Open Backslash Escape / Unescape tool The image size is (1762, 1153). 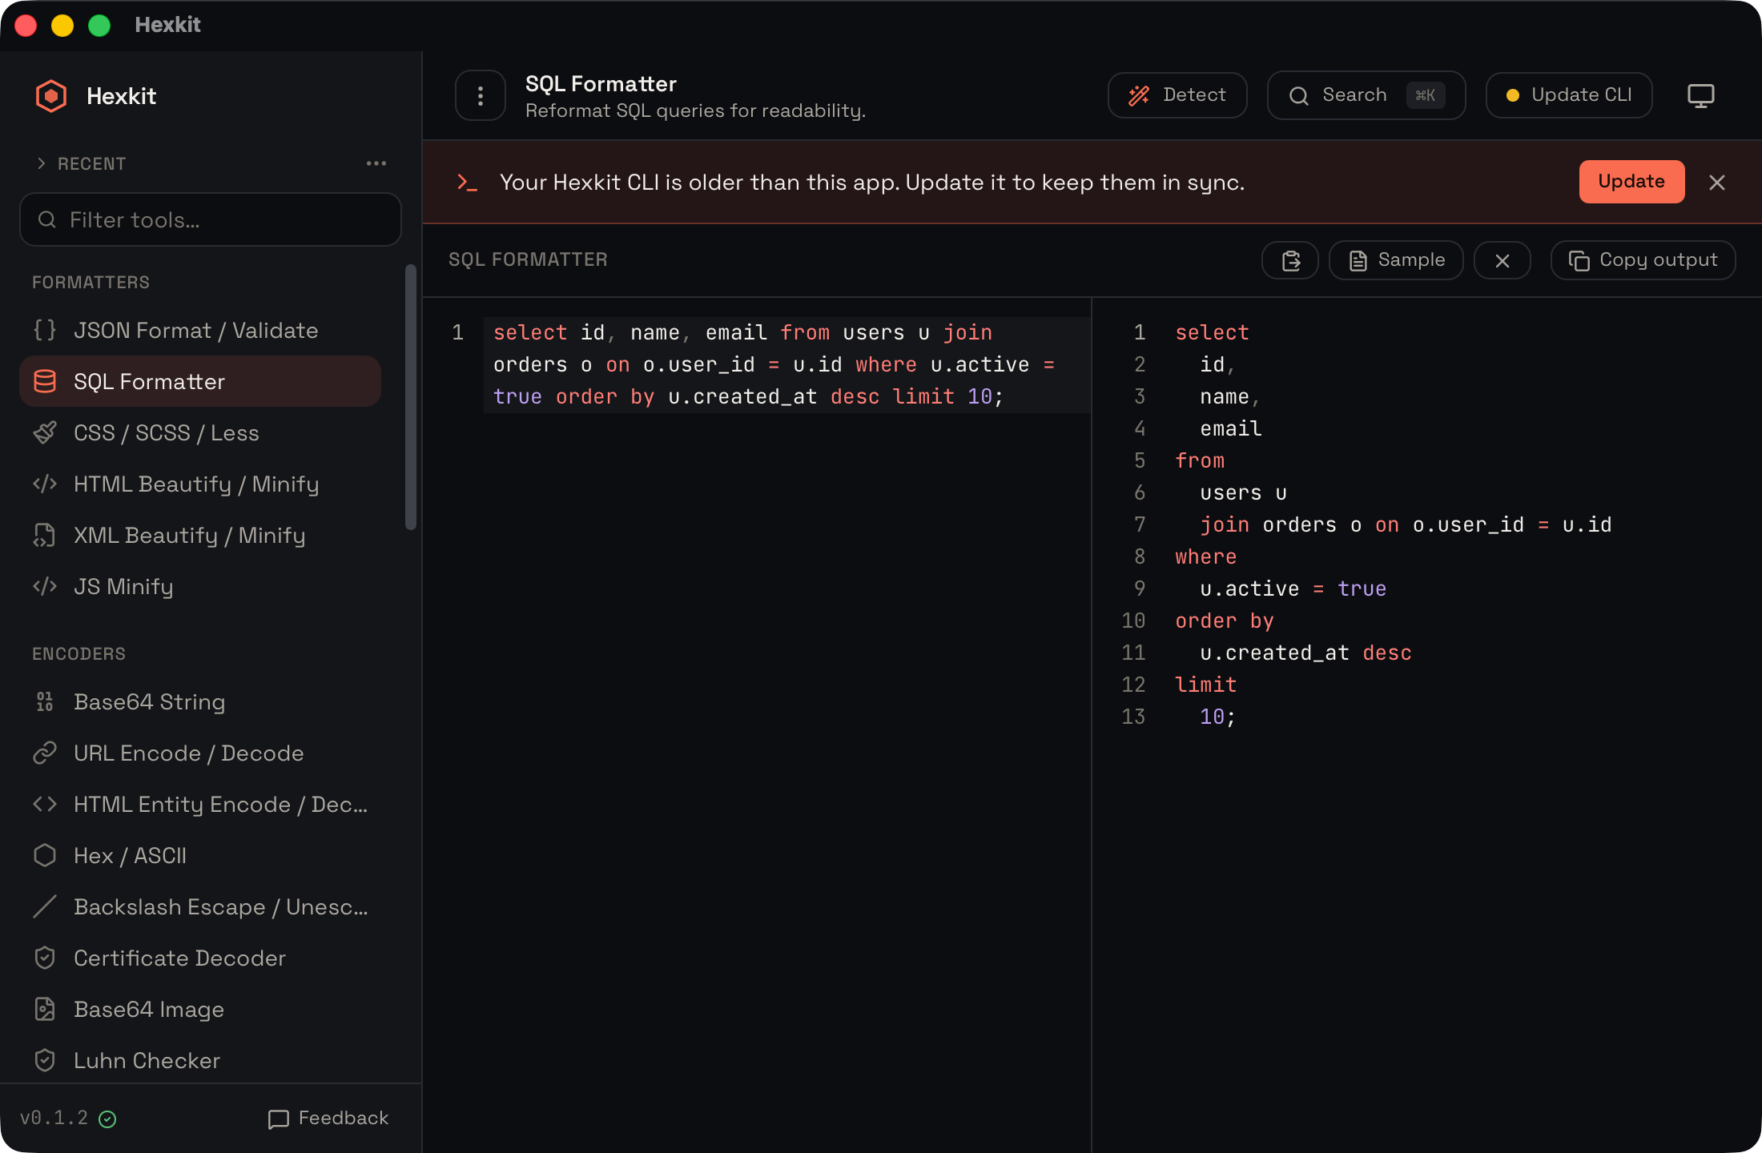(200, 906)
